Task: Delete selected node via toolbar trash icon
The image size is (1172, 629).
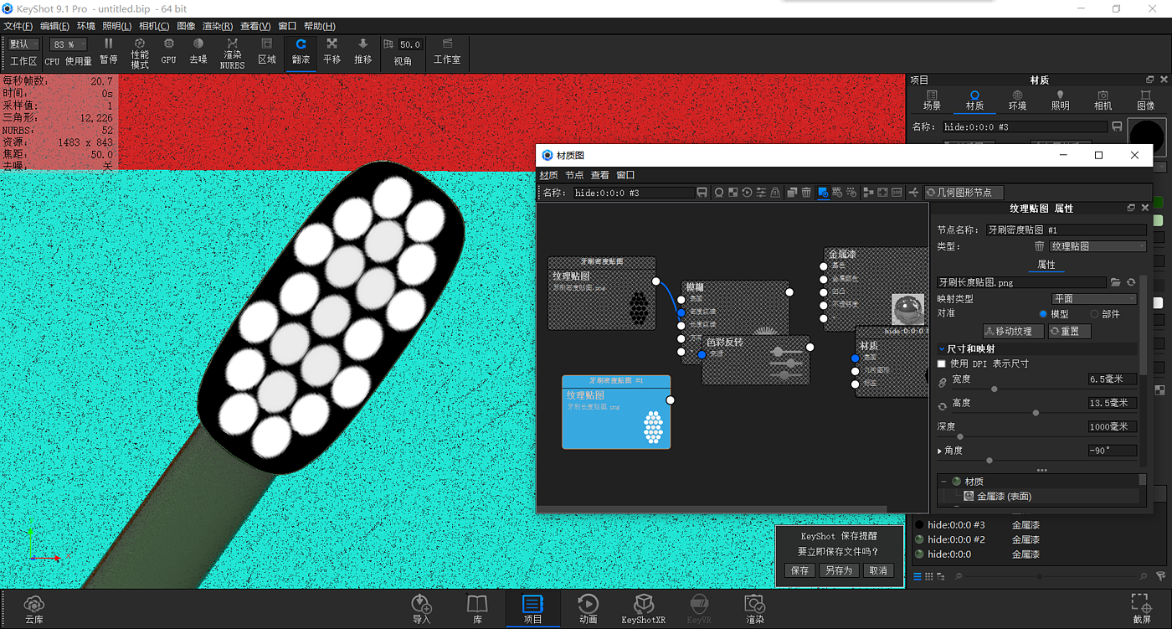Action: pyautogui.click(x=806, y=193)
